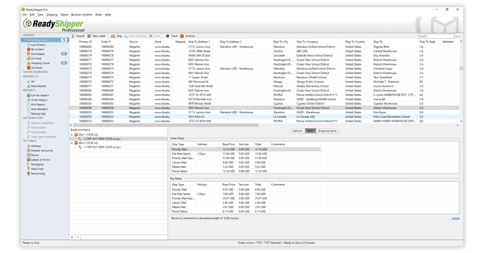Select order row for La Canada USD

click(264, 117)
